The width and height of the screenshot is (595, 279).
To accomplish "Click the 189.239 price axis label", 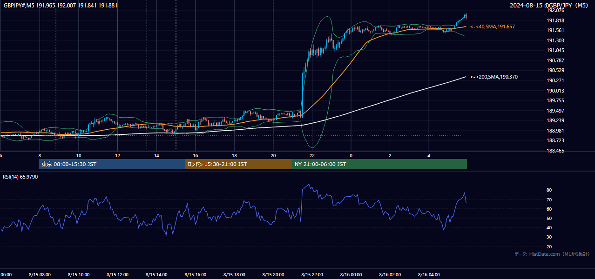I will (555, 120).
